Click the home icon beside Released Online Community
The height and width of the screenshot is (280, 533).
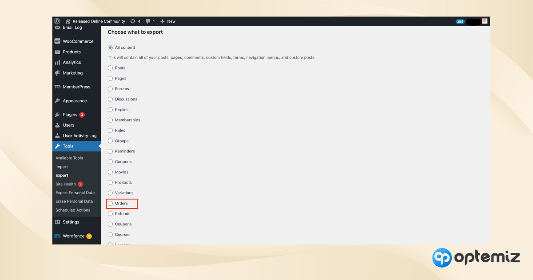coord(68,21)
